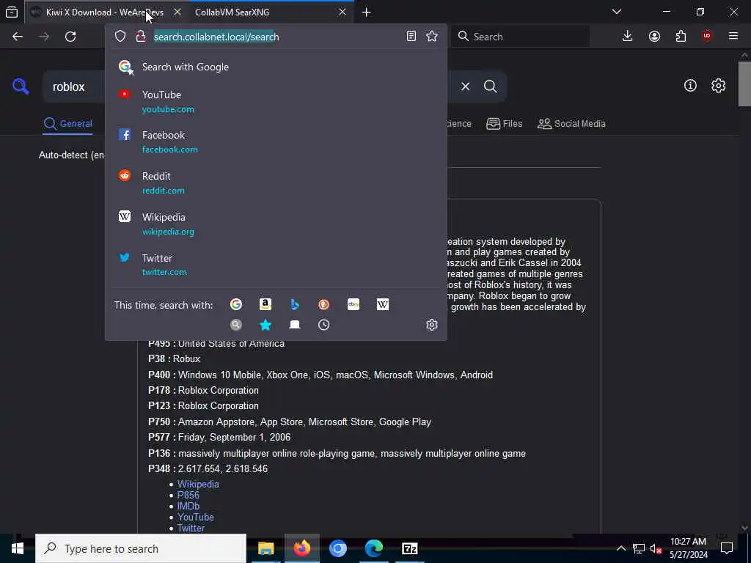Open the Firefox application menu
This screenshot has height=563, width=751.
coord(733,37)
